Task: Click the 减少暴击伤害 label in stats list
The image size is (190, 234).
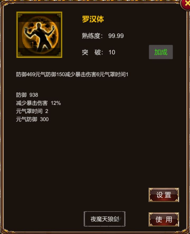Action: click(32, 103)
